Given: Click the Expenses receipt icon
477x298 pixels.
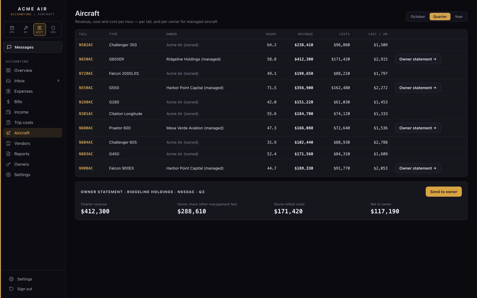Looking at the screenshot, I should pyautogui.click(x=8, y=91).
